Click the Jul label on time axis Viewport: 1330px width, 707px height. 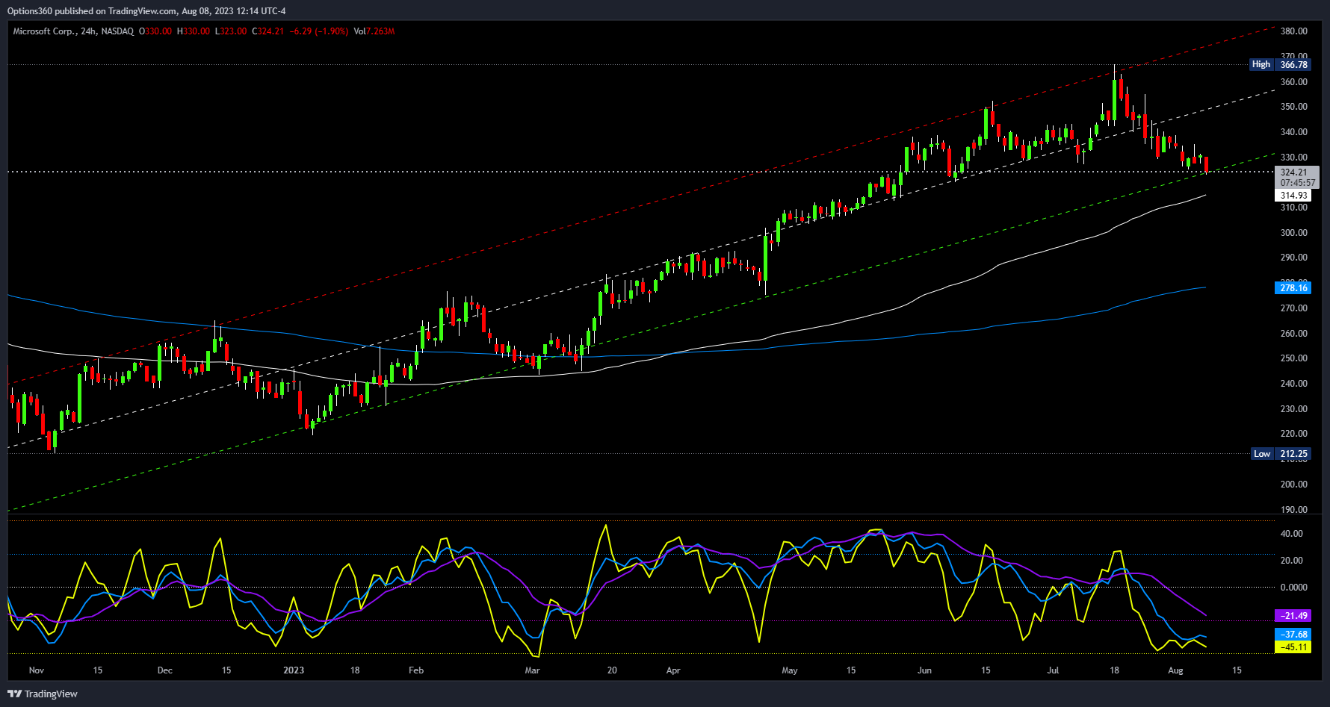[1053, 670]
